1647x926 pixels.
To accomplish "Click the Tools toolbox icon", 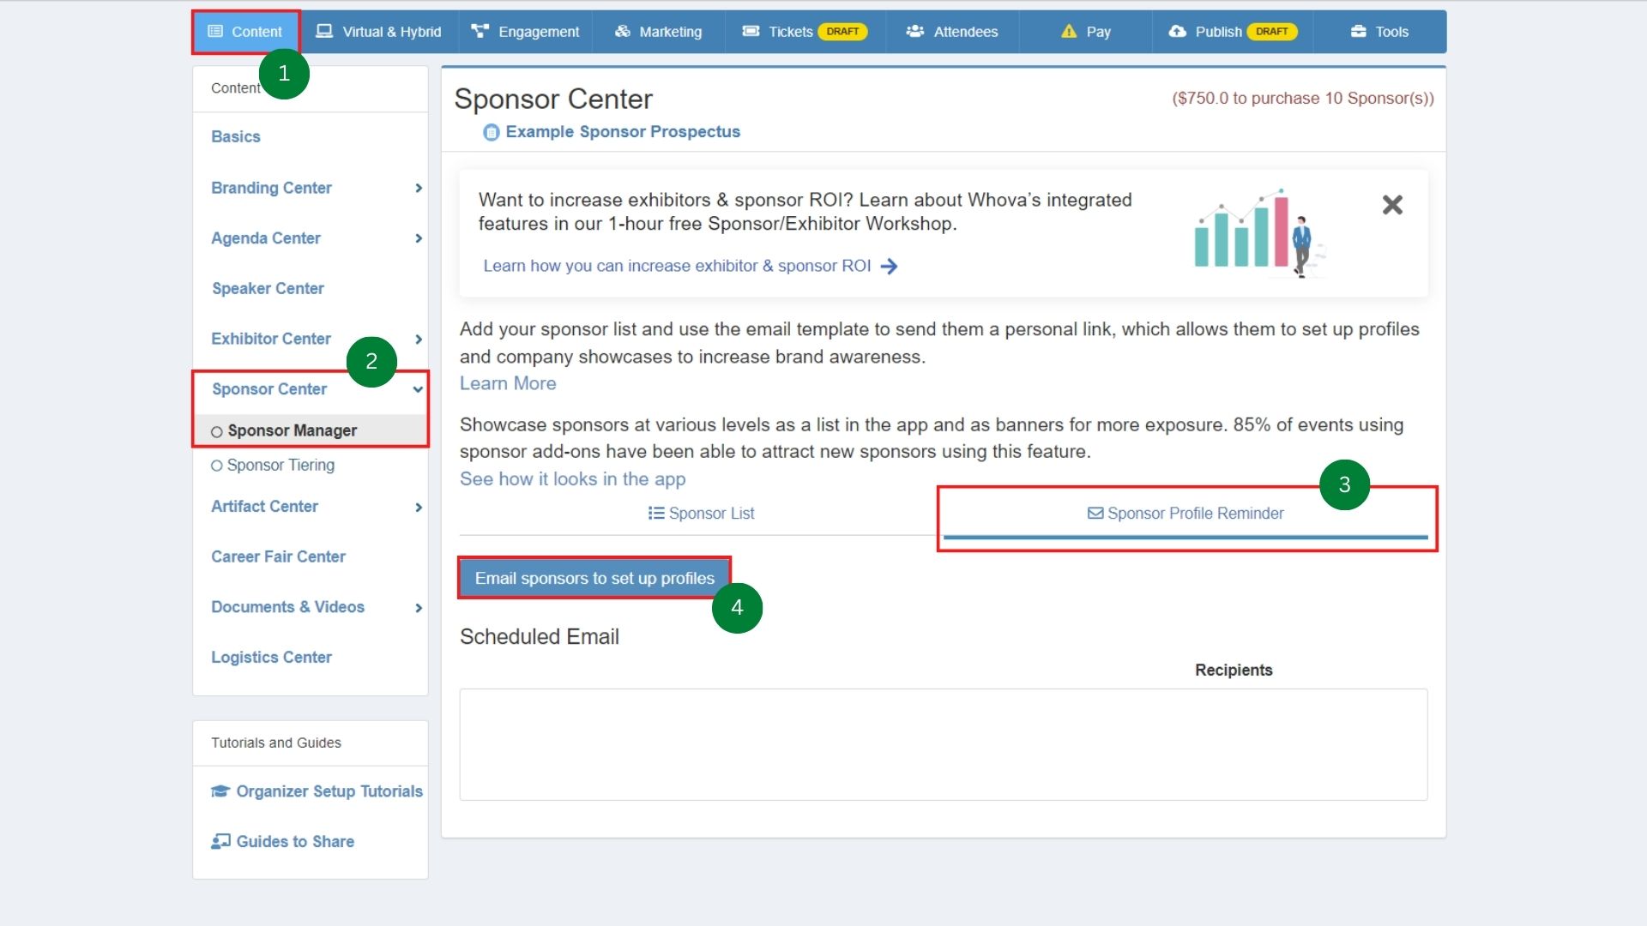I will pos(1358,32).
